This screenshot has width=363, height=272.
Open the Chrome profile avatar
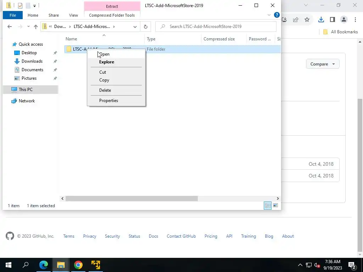[x=344, y=20]
